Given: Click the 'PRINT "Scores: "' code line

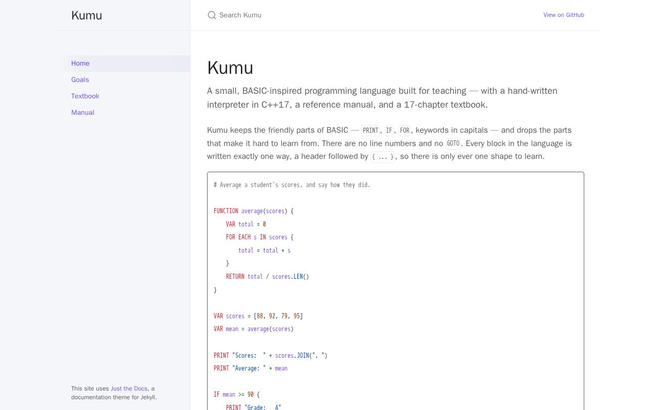Looking at the screenshot, I should [271, 356].
